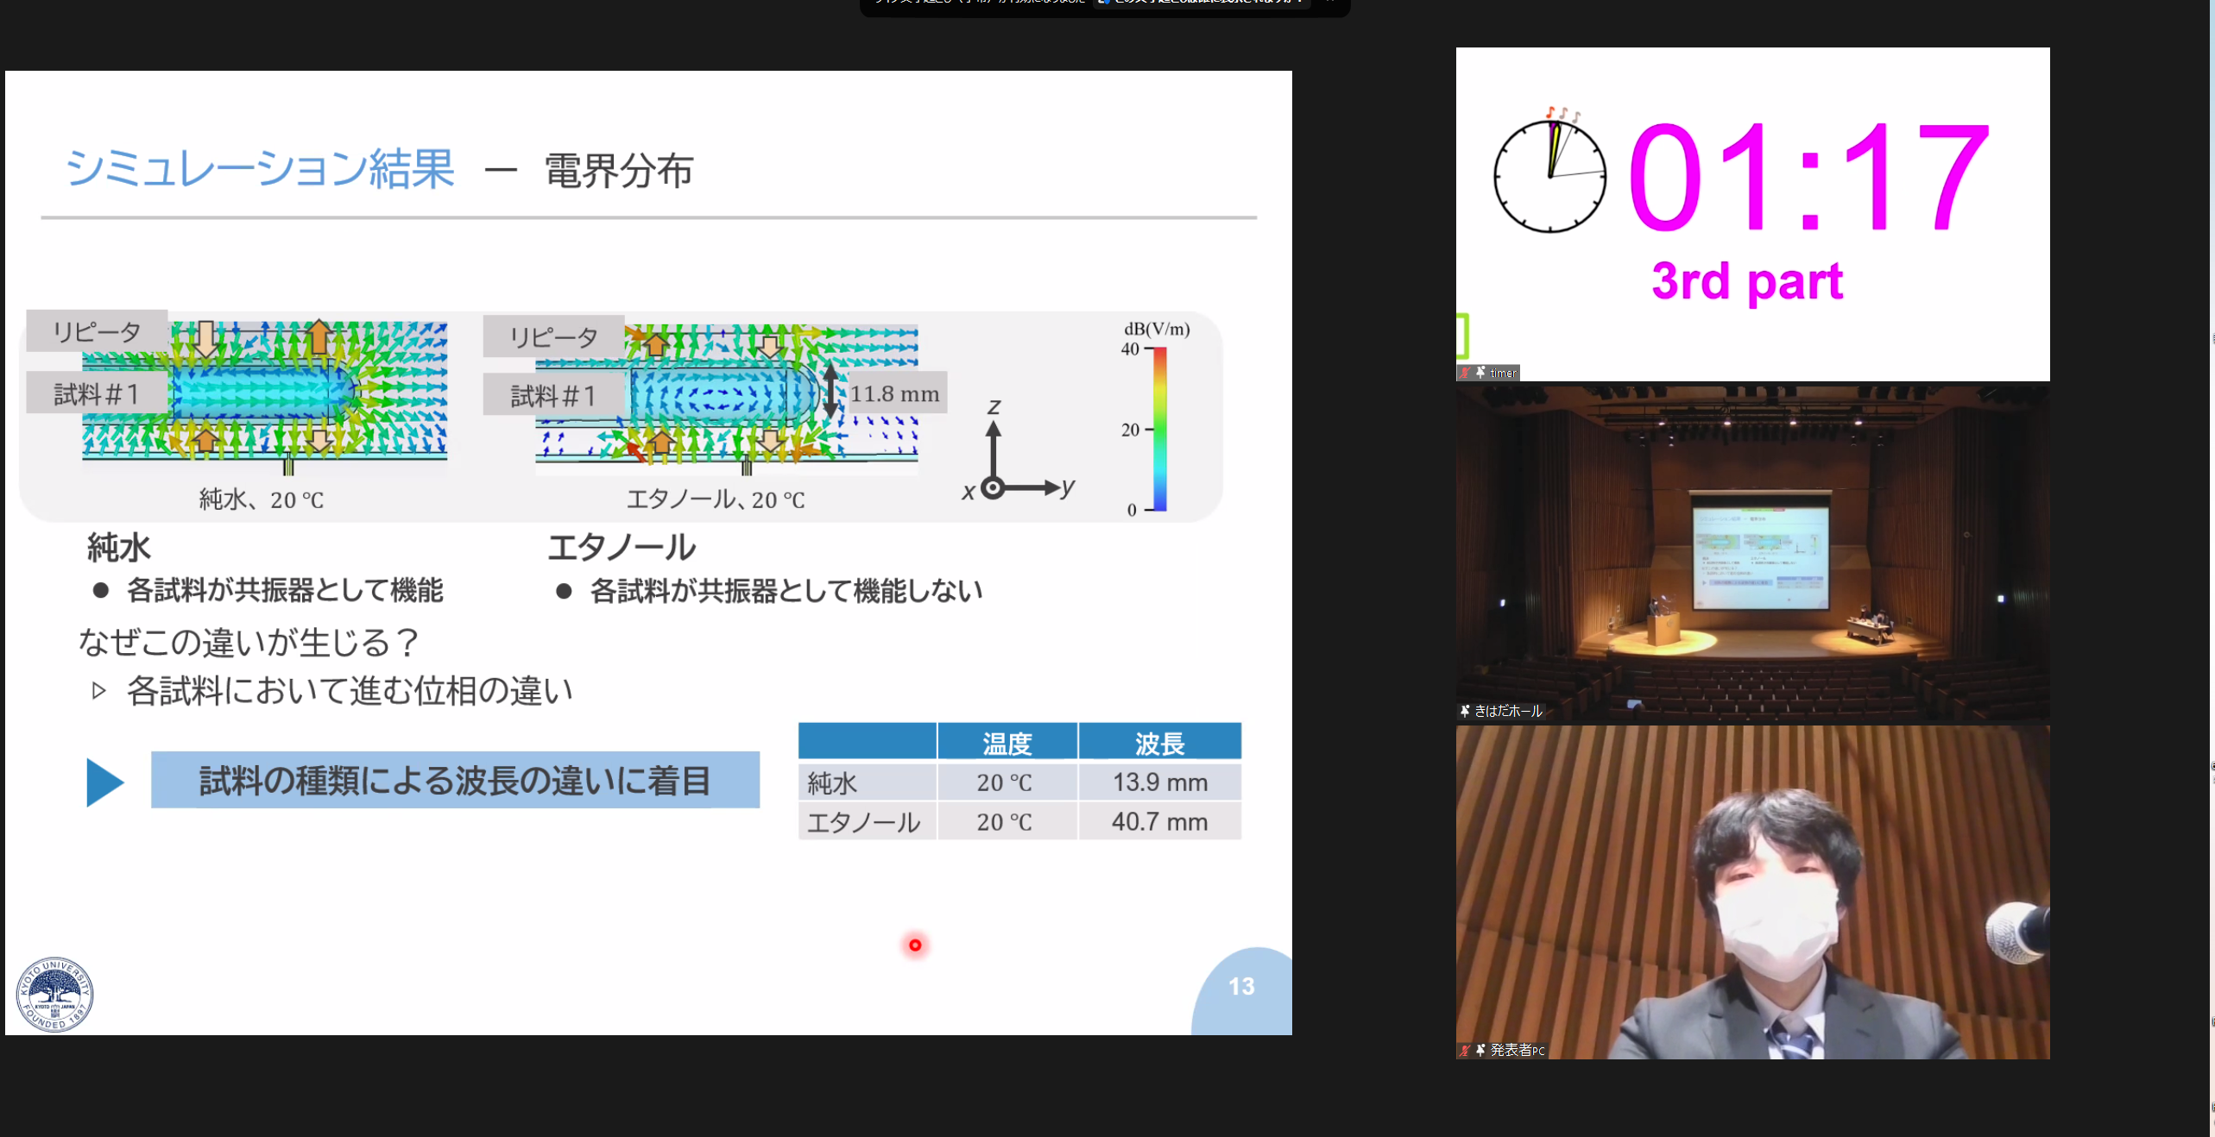Click the line 各試料において進む位相の違い
Screen dimensions: 2215x1137
click(x=350, y=691)
